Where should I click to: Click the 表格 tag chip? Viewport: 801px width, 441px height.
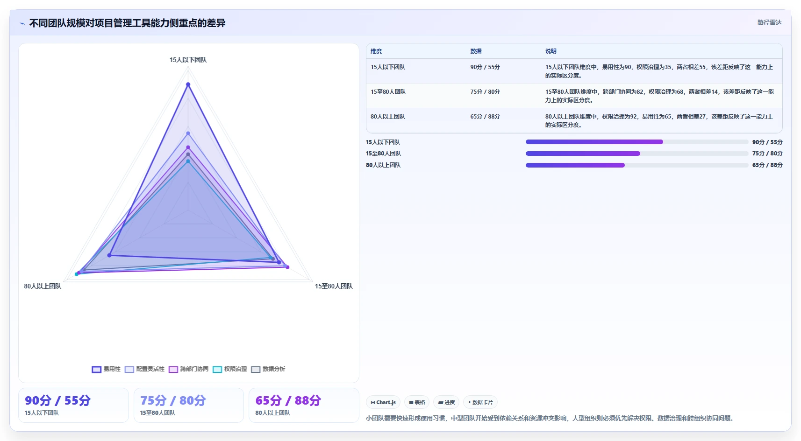point(417,402)
